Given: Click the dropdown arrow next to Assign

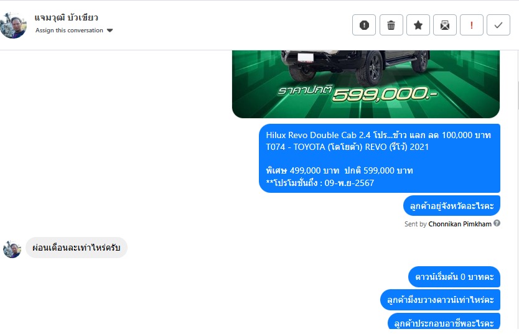Looking at the screenshot, I should 110,30.
